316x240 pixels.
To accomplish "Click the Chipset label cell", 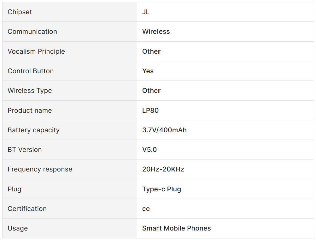I will click(x=20, y=12).
